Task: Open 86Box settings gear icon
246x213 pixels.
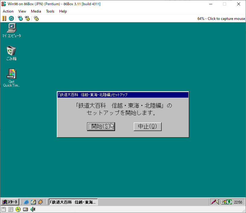Action: tap(36, 18)
